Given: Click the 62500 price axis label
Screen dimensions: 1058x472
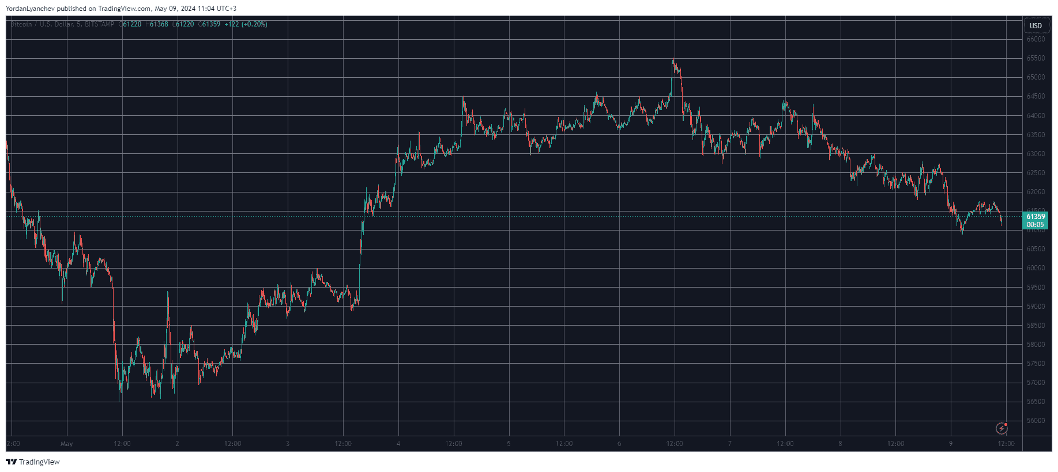Looking at the screenshot, I should (1036, 173).
